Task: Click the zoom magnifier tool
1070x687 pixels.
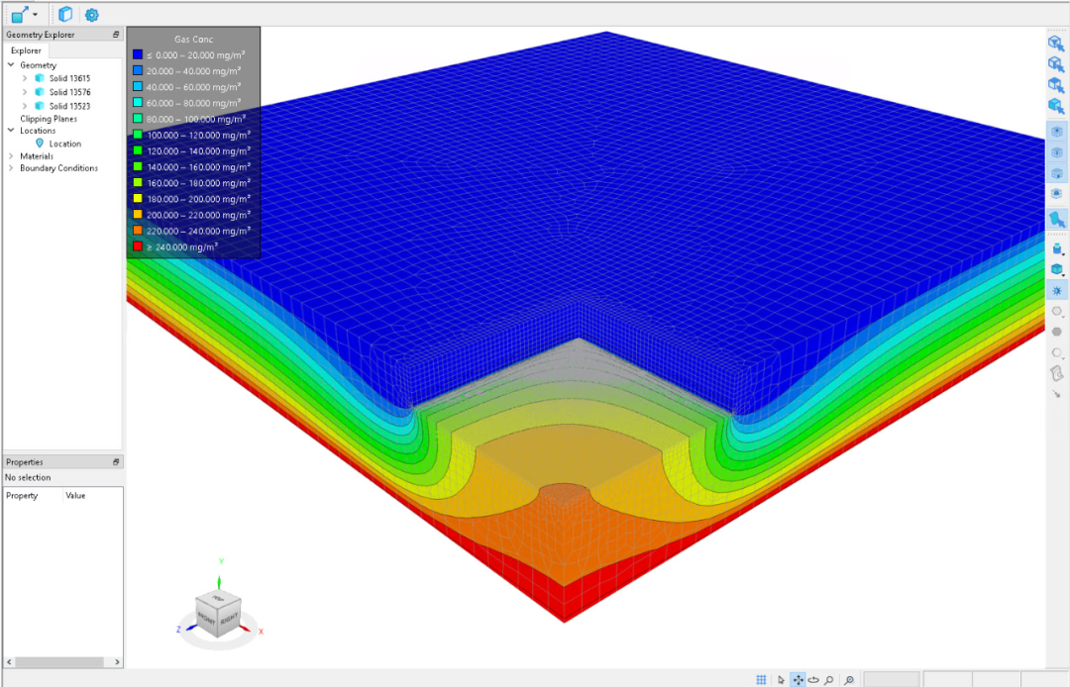Action: (829, 679)
